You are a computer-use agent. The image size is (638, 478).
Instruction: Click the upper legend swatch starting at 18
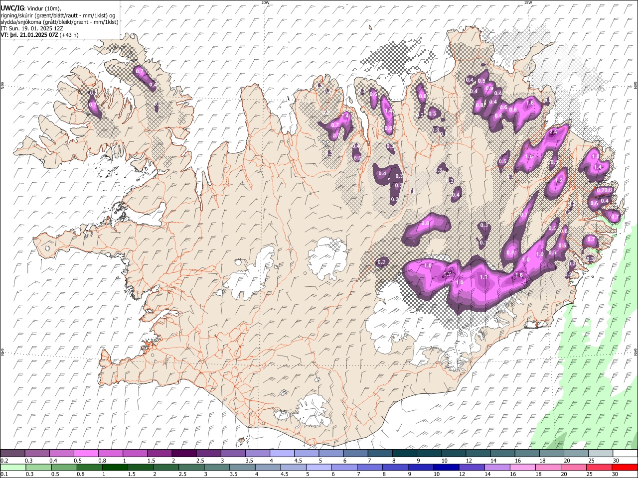coord(552,453)
